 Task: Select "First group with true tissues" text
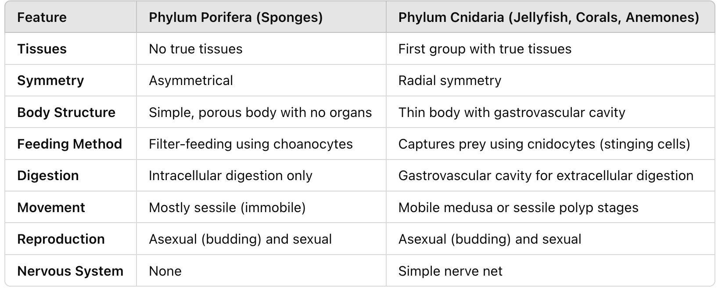tap(485, 49)
